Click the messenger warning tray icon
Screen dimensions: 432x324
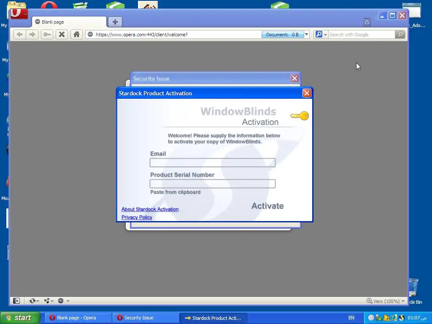click(386, 318)
